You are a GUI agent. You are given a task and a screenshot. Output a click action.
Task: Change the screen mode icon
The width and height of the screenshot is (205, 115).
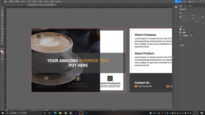(2, 59)
